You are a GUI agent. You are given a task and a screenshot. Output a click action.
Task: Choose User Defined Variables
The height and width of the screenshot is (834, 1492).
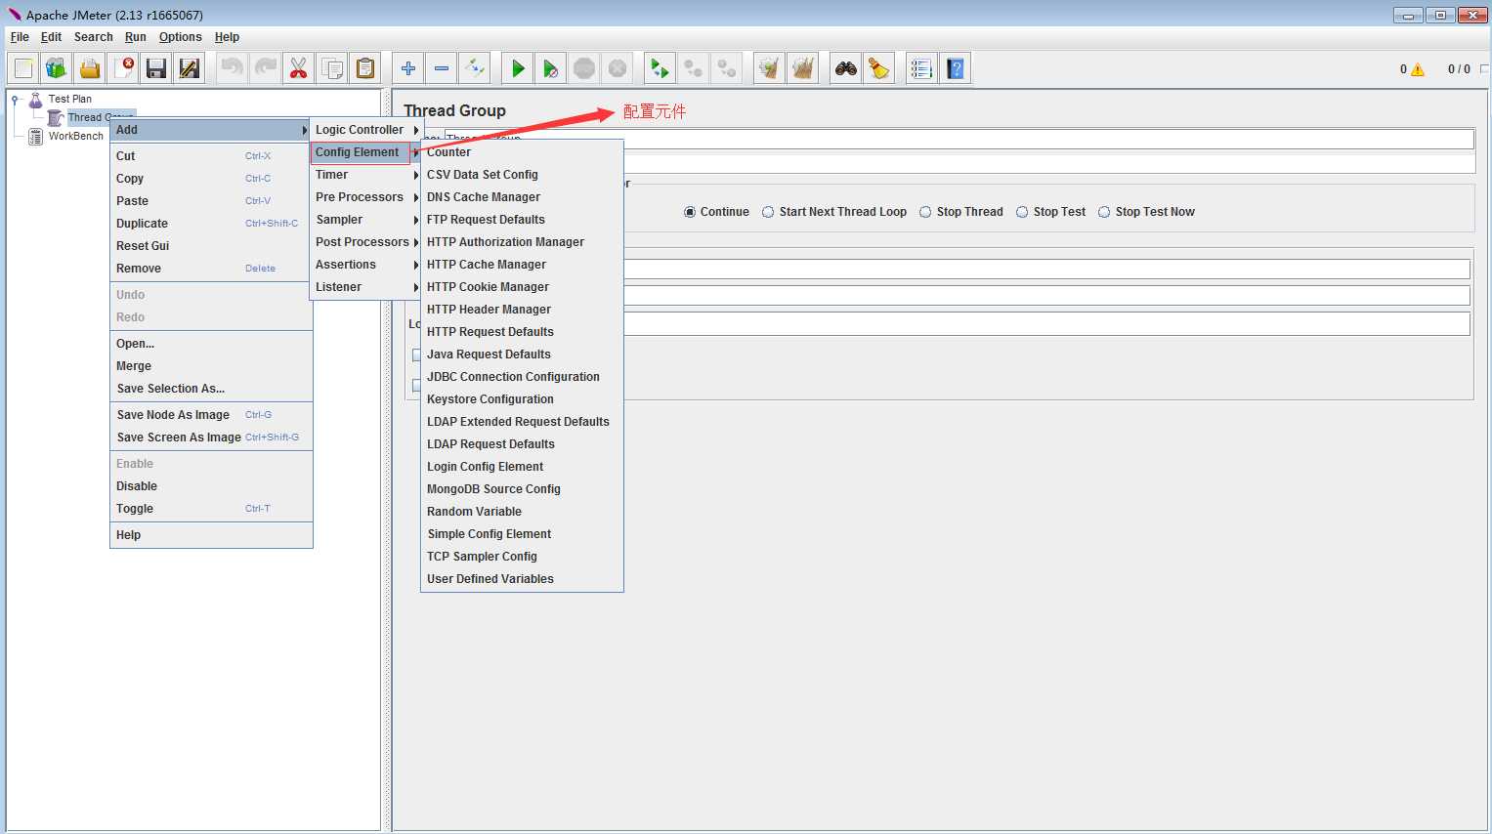(x=522, y=579)
